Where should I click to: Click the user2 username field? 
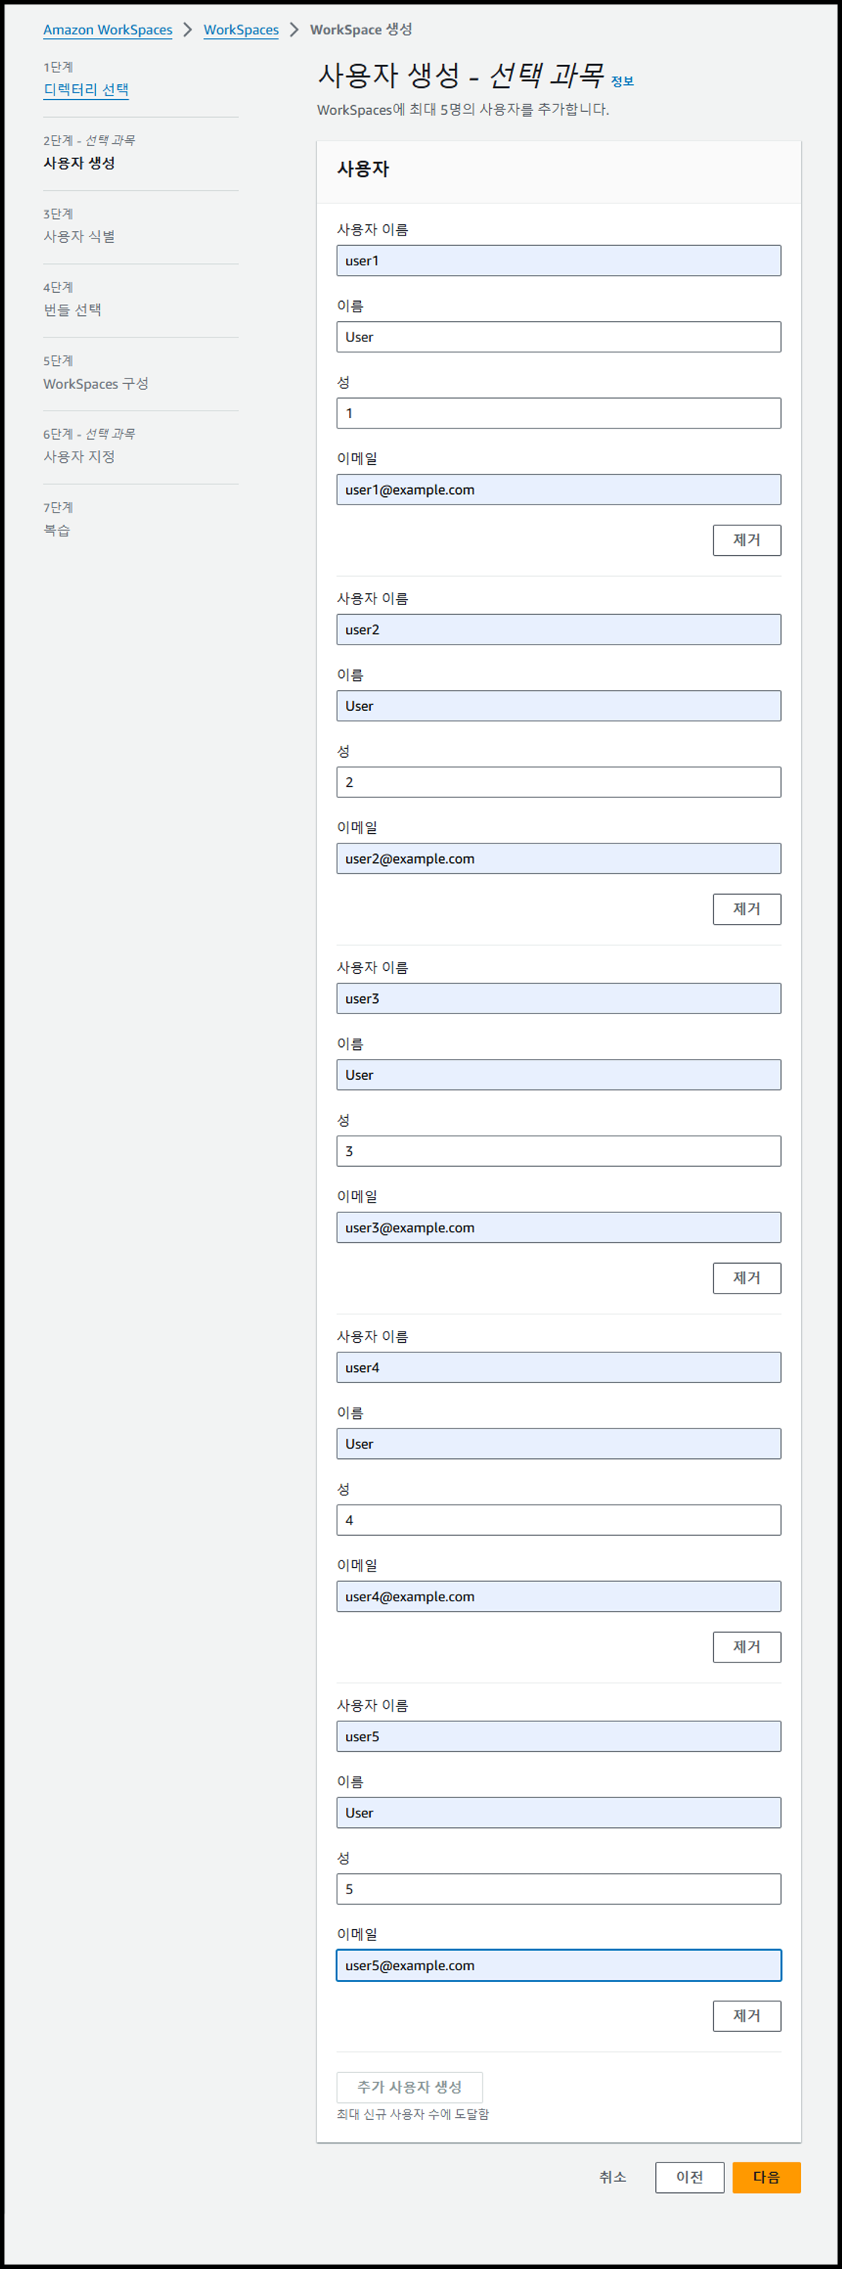click(558, 630)
